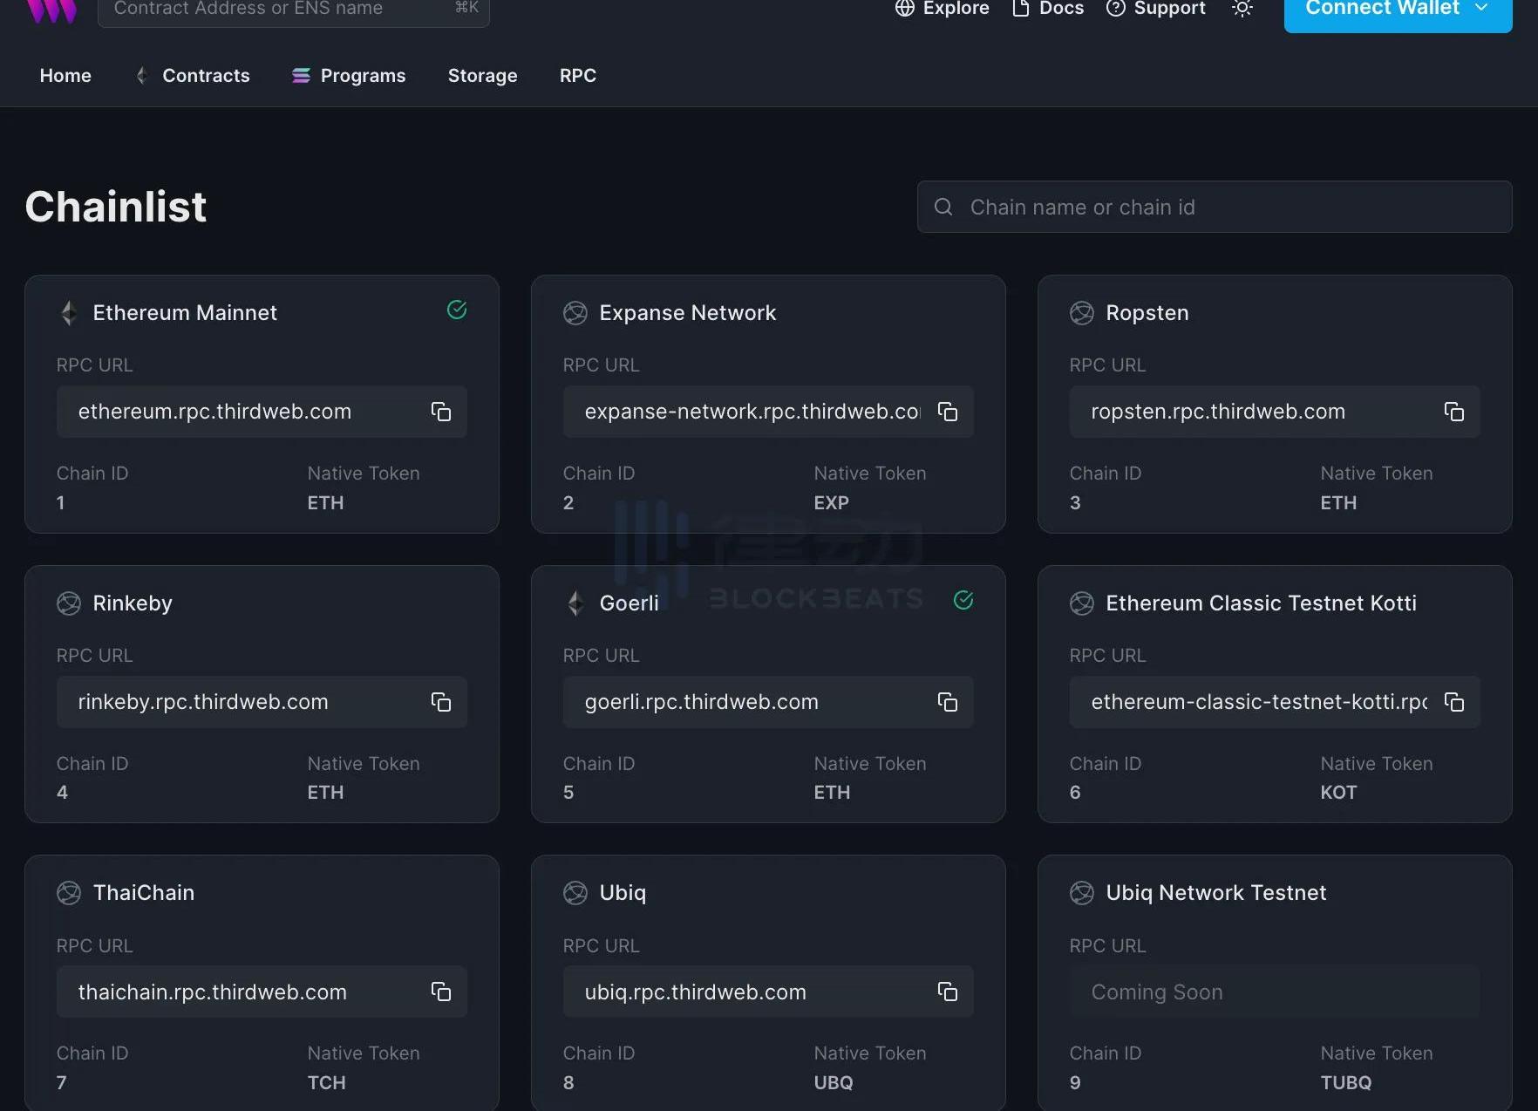Copy the Ethereum Mainnet RPC URL

[x=441, y=412]
